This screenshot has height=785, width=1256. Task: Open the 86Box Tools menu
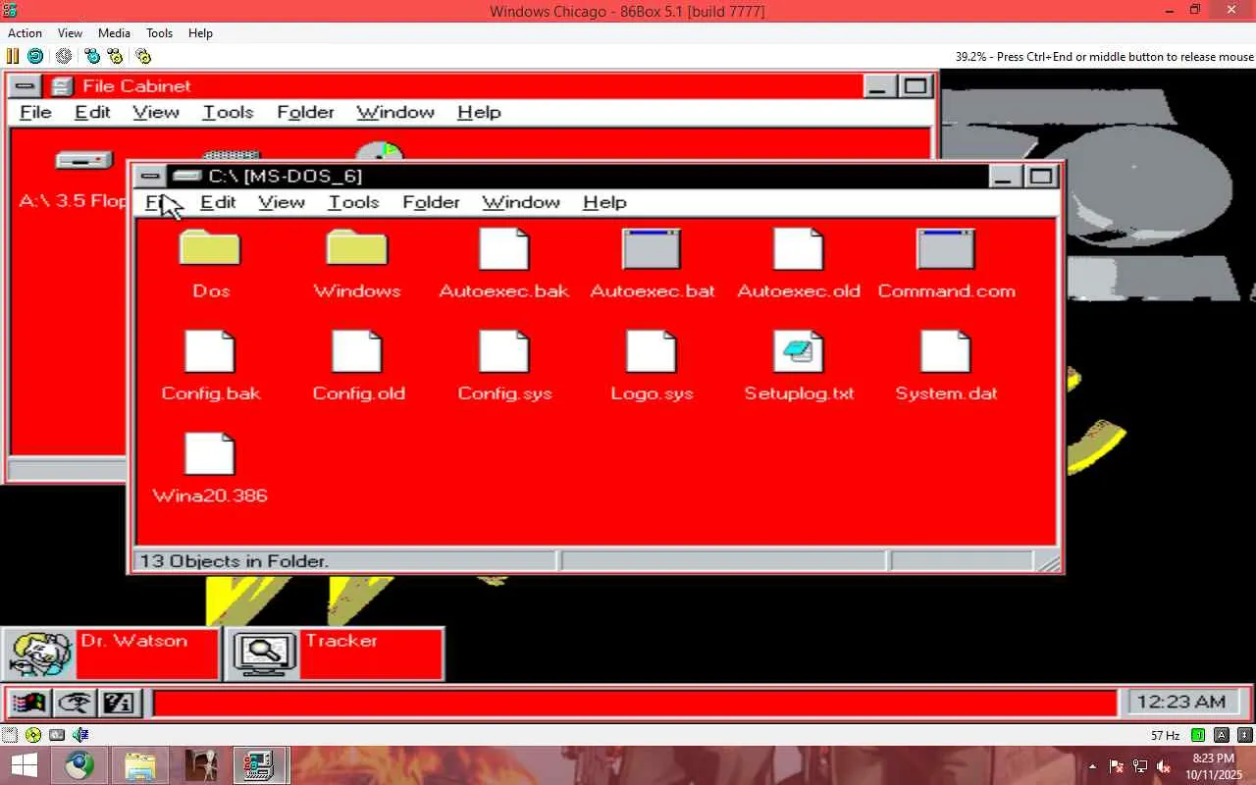tap(159, 32)
